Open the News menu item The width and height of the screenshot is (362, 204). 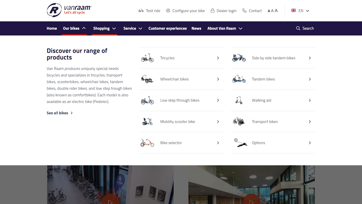point(196,28)
